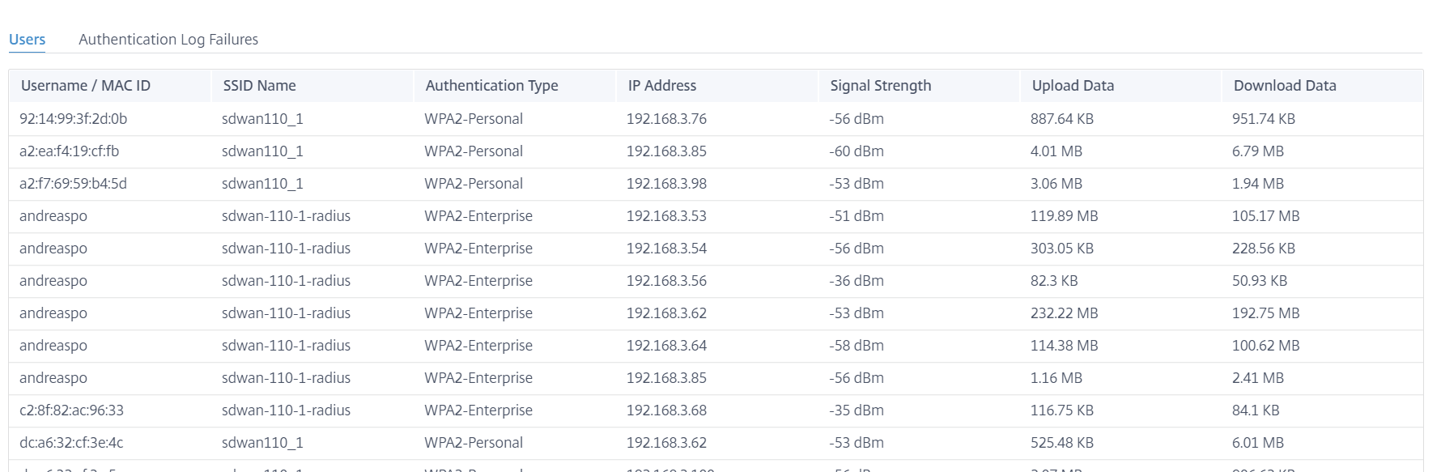Click IP address 192.168.3.53
This screenshot has height=472, width=1441.
pos(666,216)
